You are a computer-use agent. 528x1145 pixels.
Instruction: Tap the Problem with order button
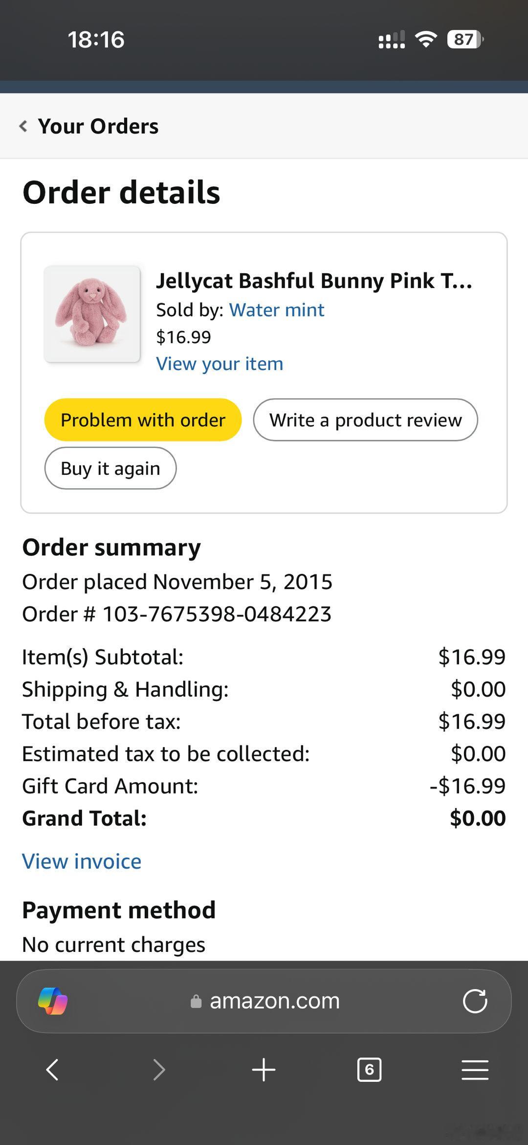[x=143, y=420]
